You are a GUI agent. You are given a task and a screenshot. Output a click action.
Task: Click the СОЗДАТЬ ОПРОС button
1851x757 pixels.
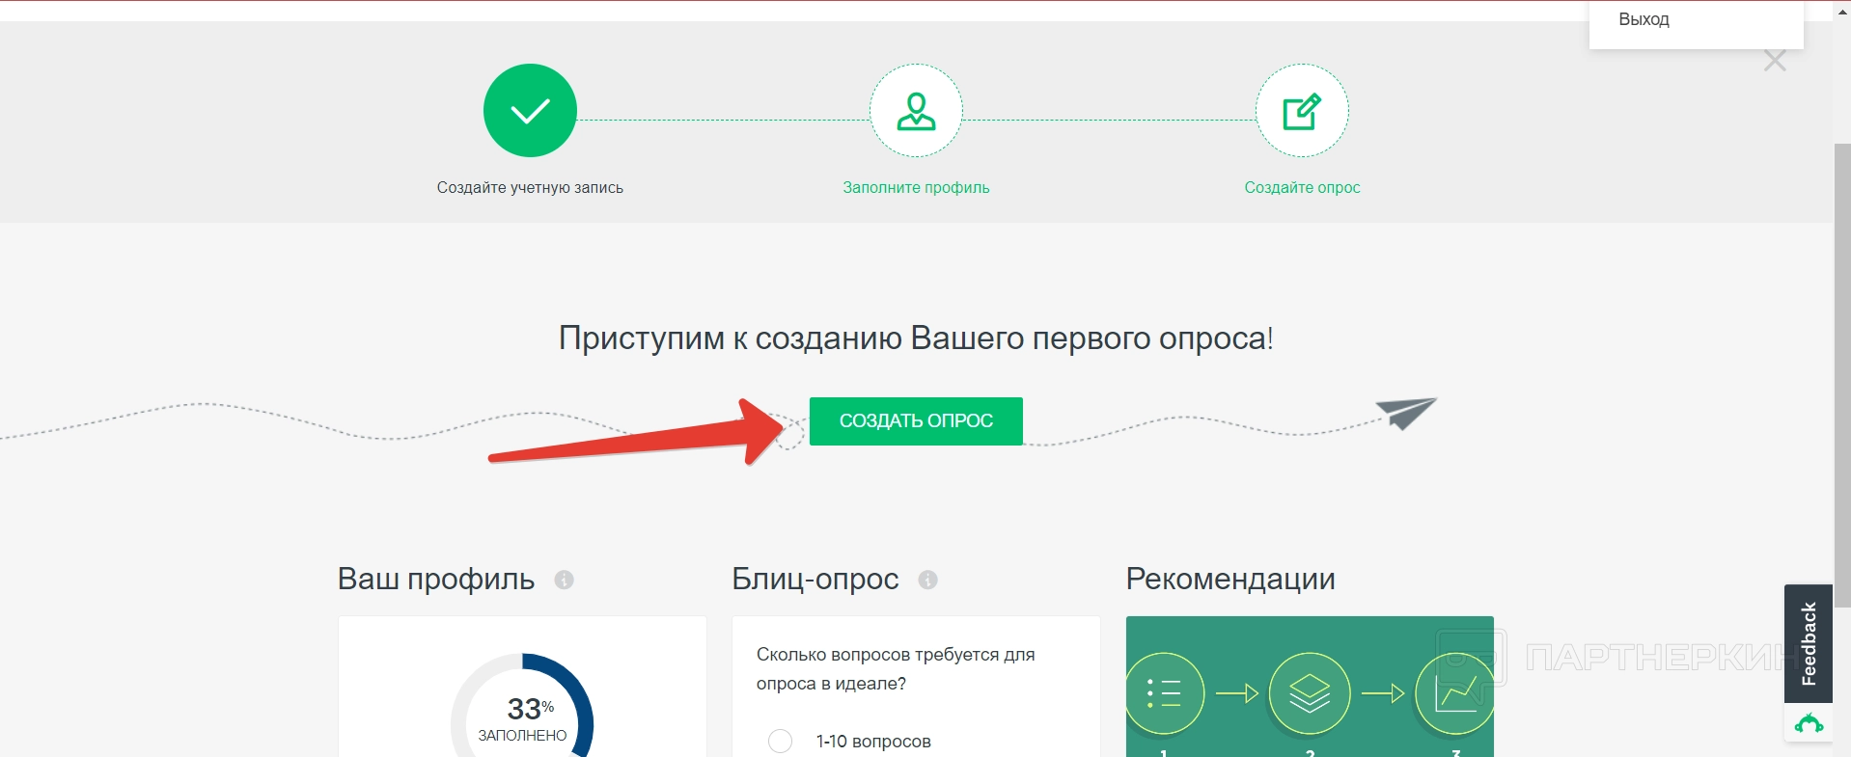[x=916, y=421]
